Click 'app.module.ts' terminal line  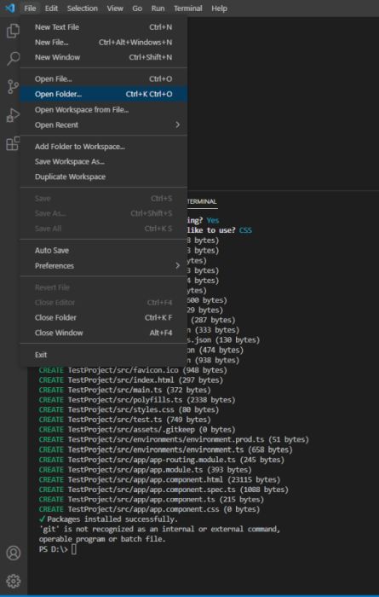146,469
